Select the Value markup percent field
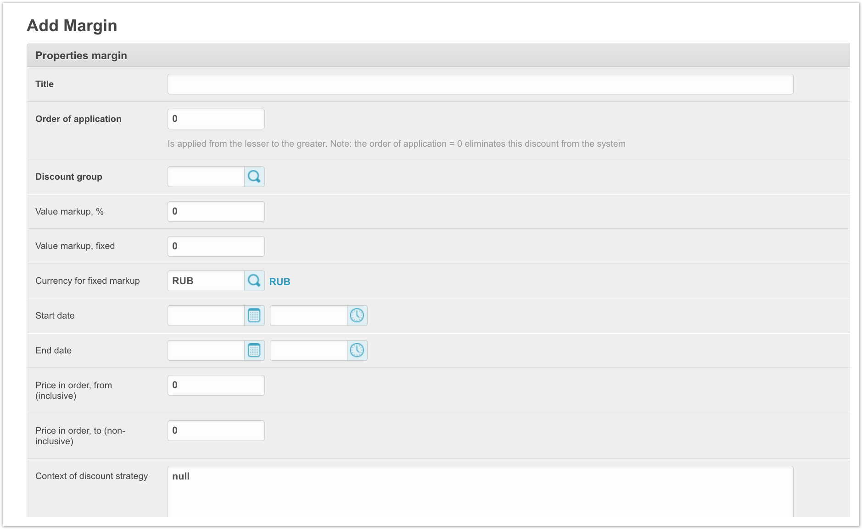The width and height of the screenshot is (862, 529). pyautogui.click(x=216, y=211)
